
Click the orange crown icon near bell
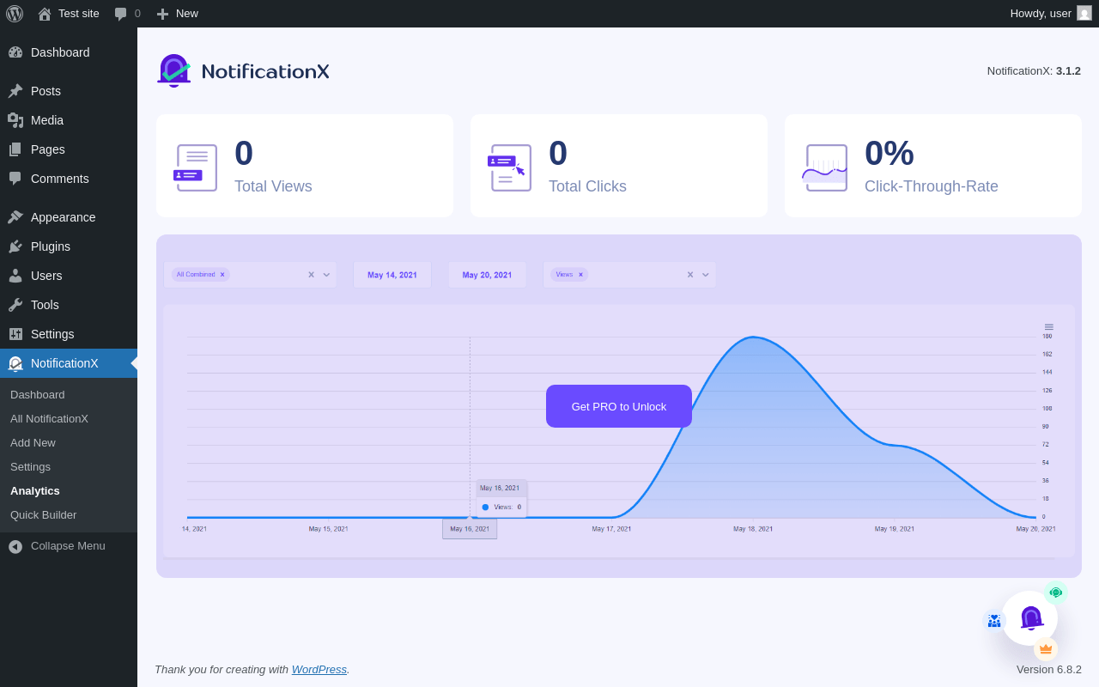(1046, 649)
